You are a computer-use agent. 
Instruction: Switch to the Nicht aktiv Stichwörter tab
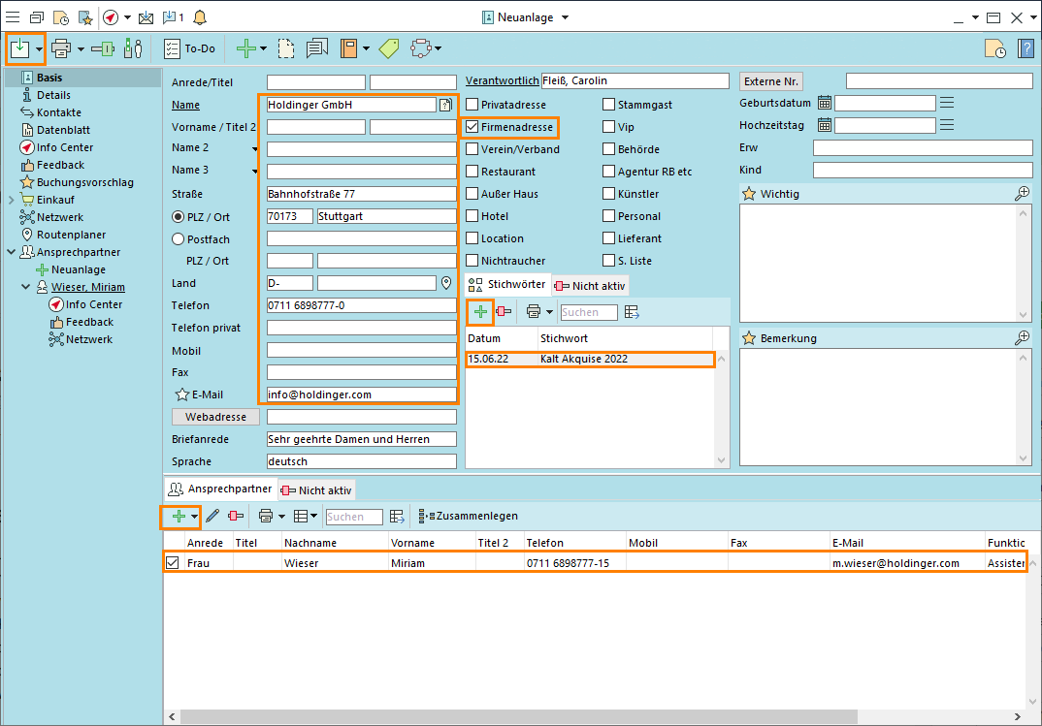591,285
